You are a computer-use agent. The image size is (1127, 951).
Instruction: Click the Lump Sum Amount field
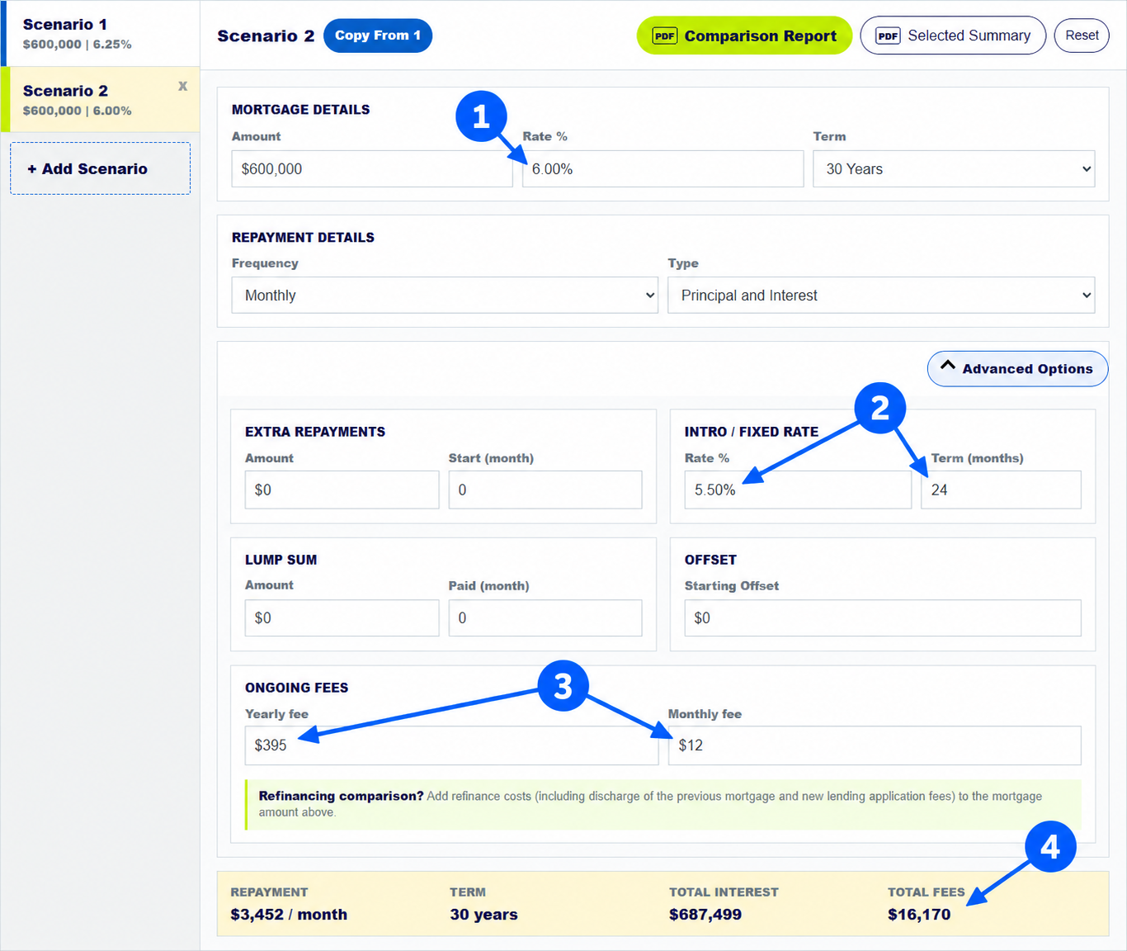(342, 618)
